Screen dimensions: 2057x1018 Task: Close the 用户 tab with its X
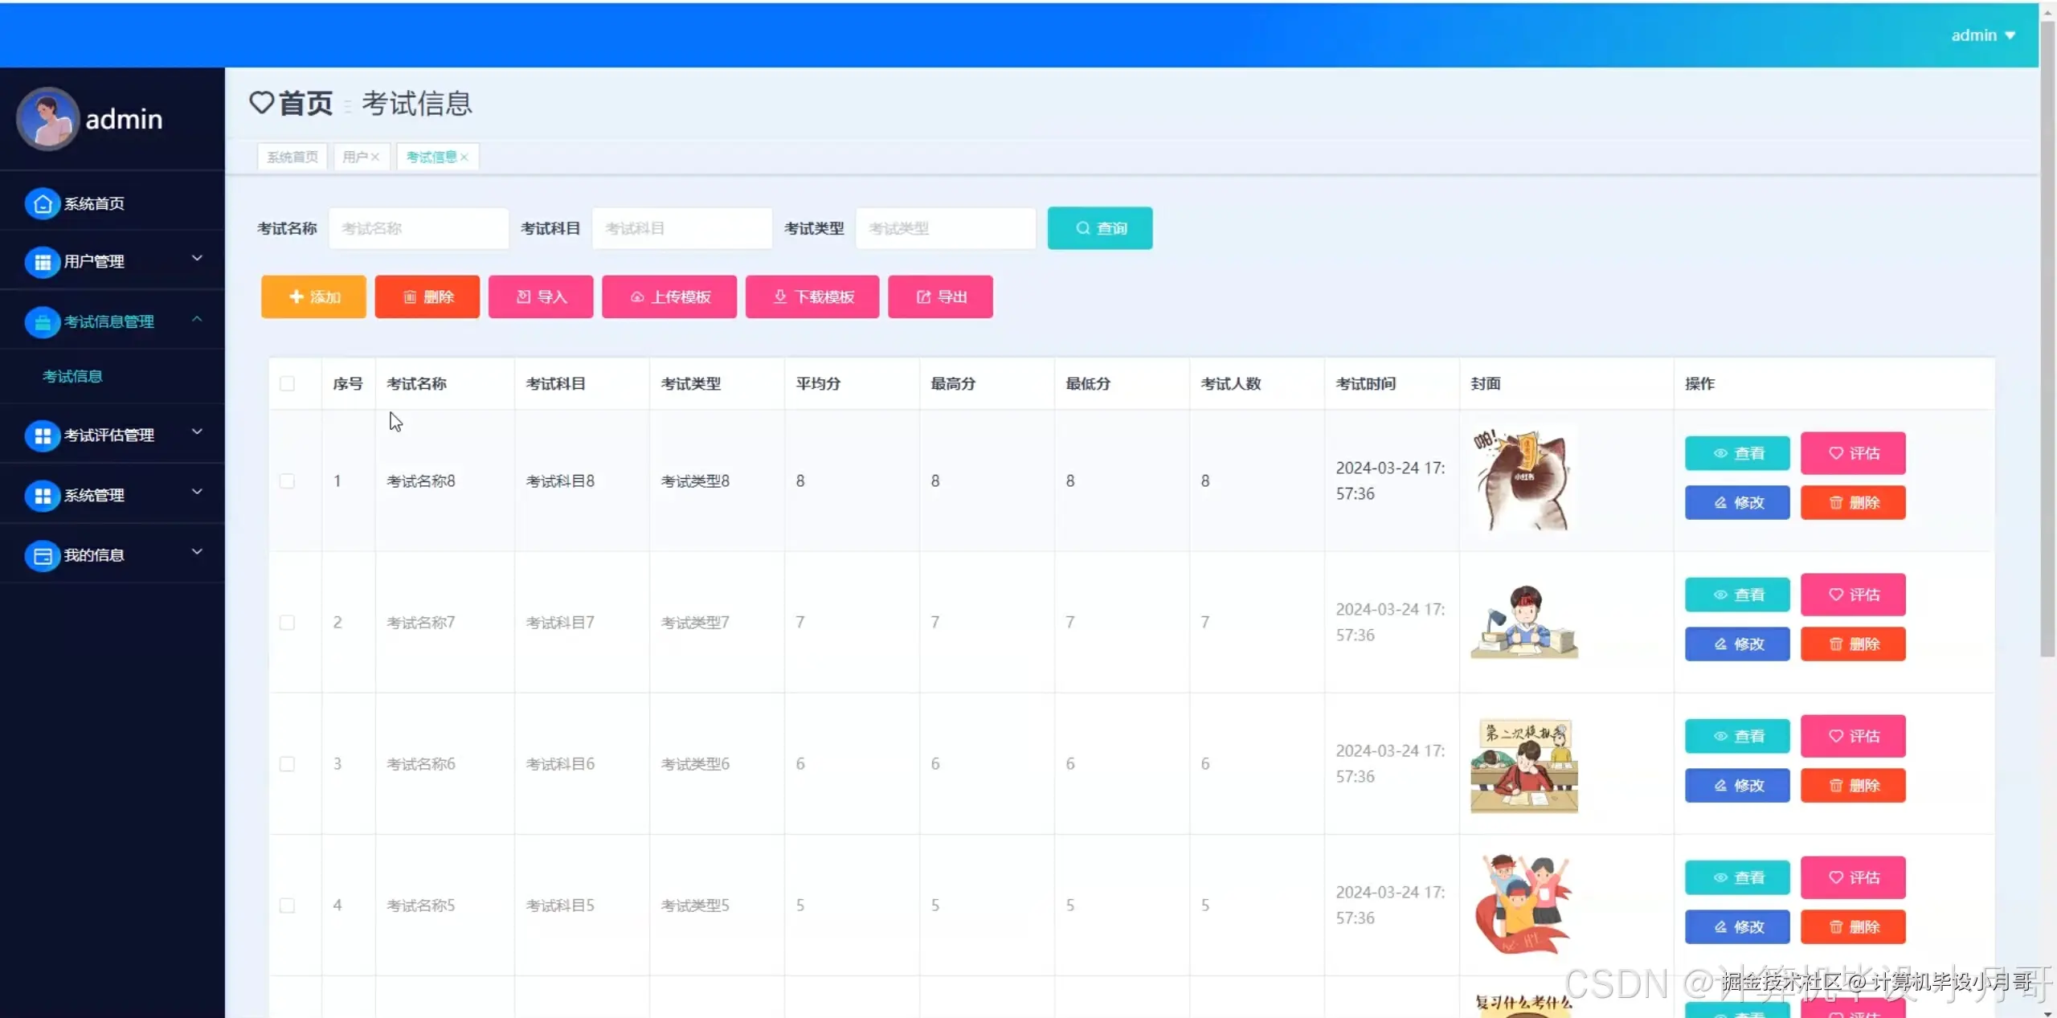pyautogui.click(x=375, y=157)
